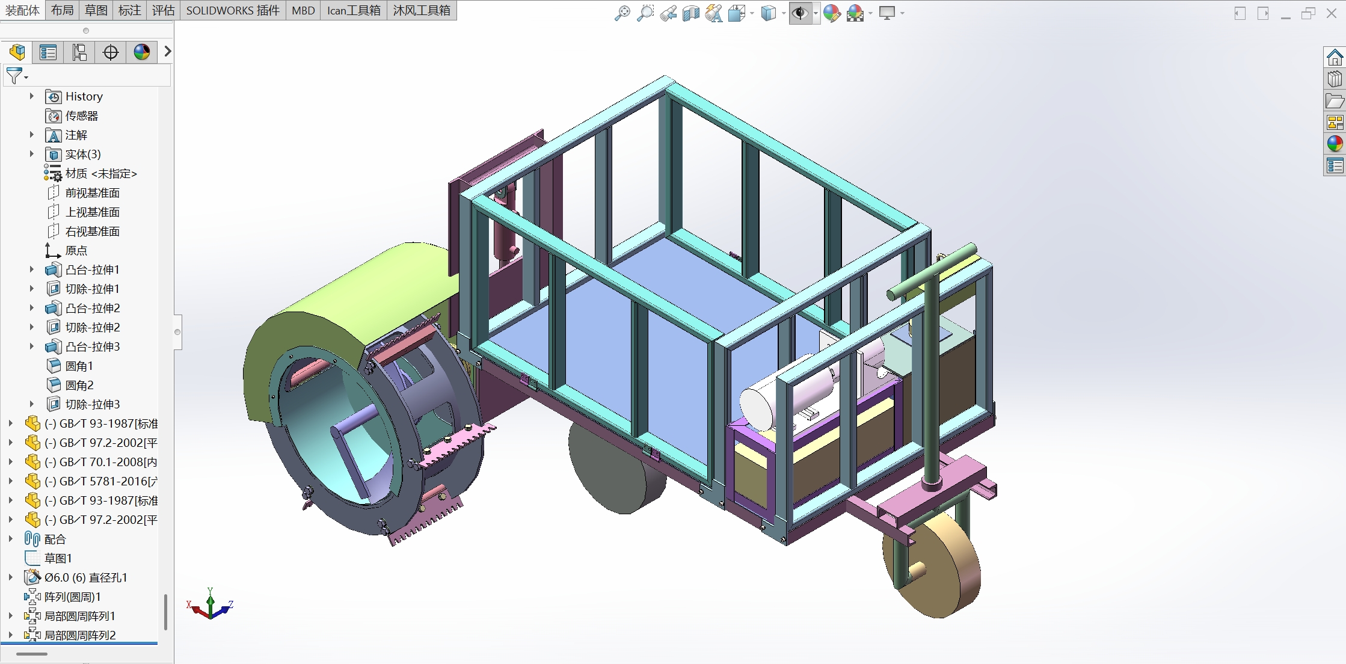
Task: Open the 评估 ribbon tab
Action: coord(163,10)
